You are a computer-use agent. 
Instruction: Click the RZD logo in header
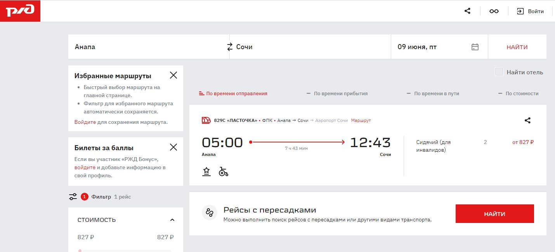click(x=20, y=11)
